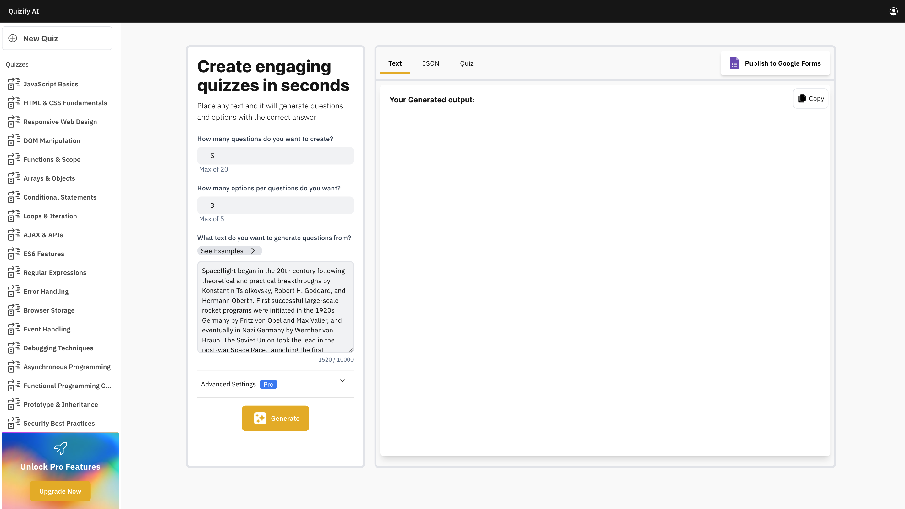The width and height of the screenshot is (905, 509).
Task: Click Upgrade Now in the Pro banner
Action: [60, 491]
